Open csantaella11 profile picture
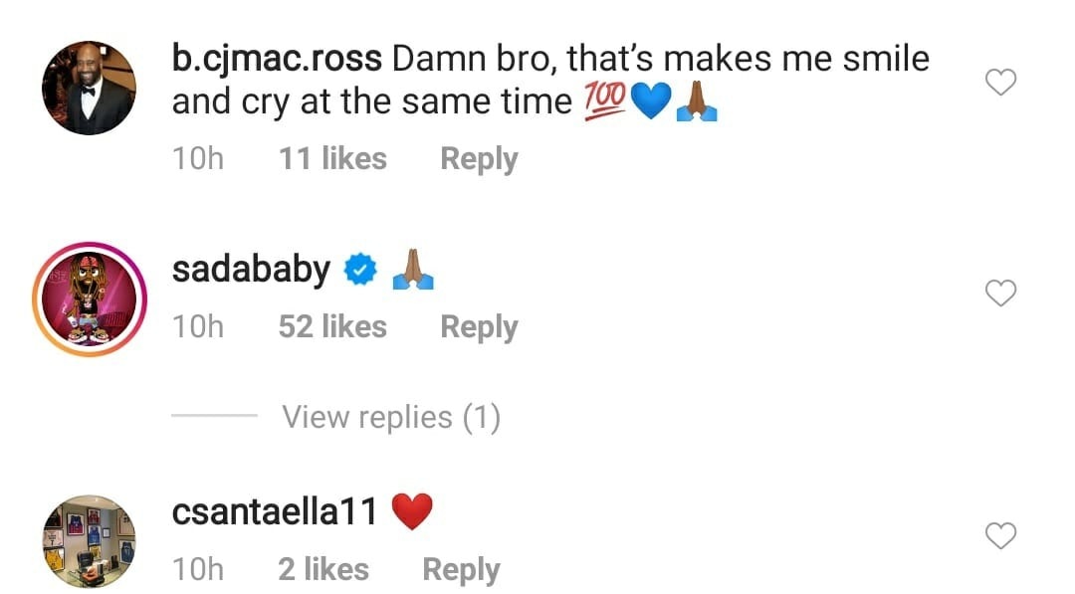The height and width of the screenshot is (594, 1075). point(88,541)
